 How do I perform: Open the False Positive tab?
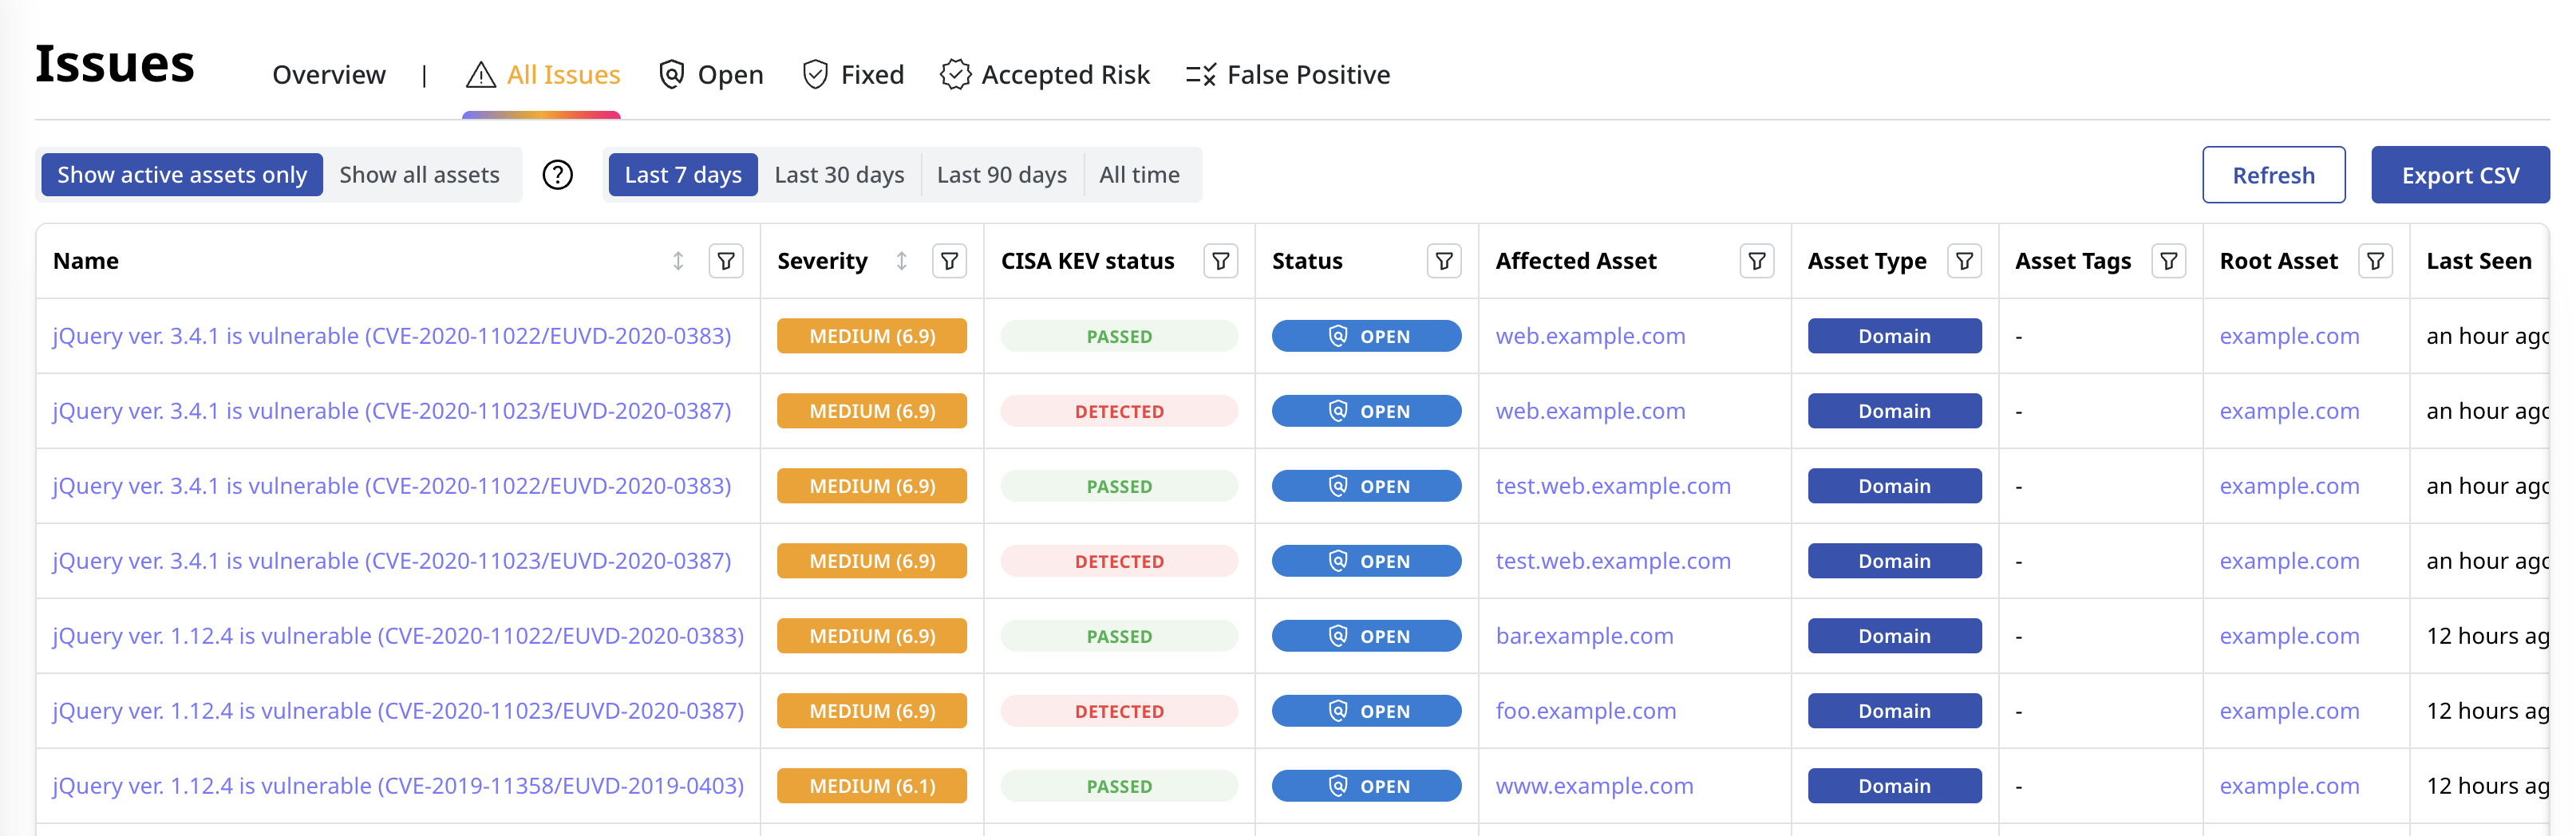tap(1288, 75)
